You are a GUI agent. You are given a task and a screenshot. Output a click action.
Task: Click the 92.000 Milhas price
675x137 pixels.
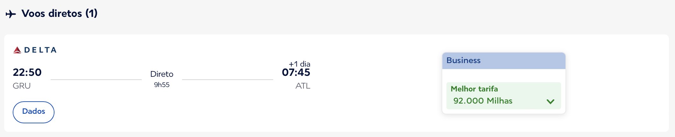(x=483, y=101)
